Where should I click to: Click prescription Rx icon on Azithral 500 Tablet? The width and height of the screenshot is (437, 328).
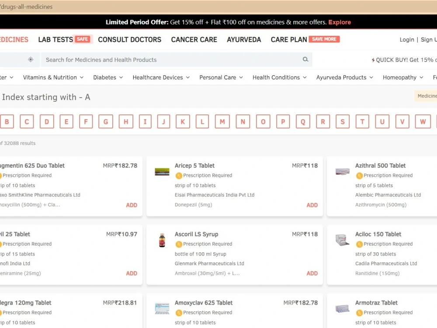pyautogui.click(x=359, y=175)
